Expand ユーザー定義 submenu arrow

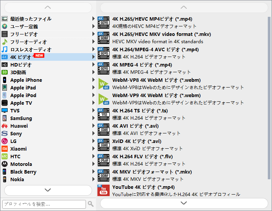click(x=93, y=26)
